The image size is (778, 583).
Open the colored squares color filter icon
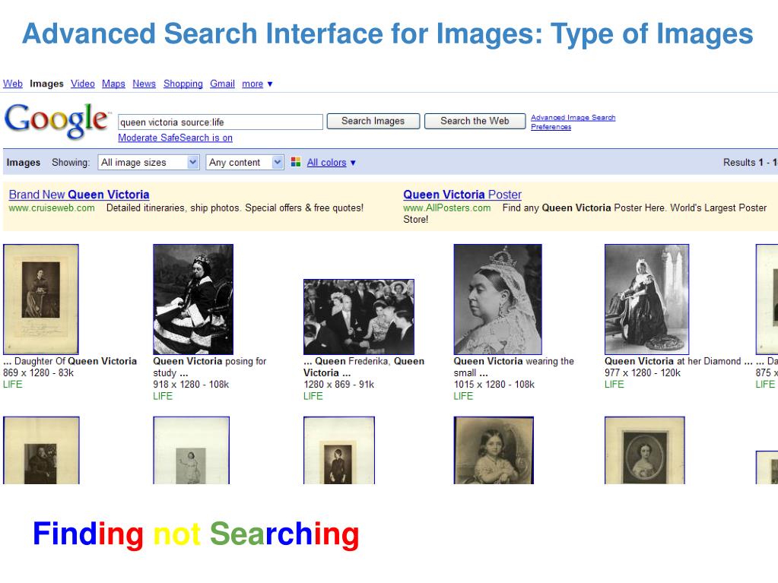pos(296,162)
